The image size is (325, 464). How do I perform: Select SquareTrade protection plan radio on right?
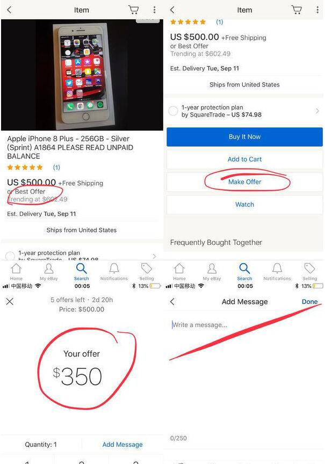pos(173,111)
